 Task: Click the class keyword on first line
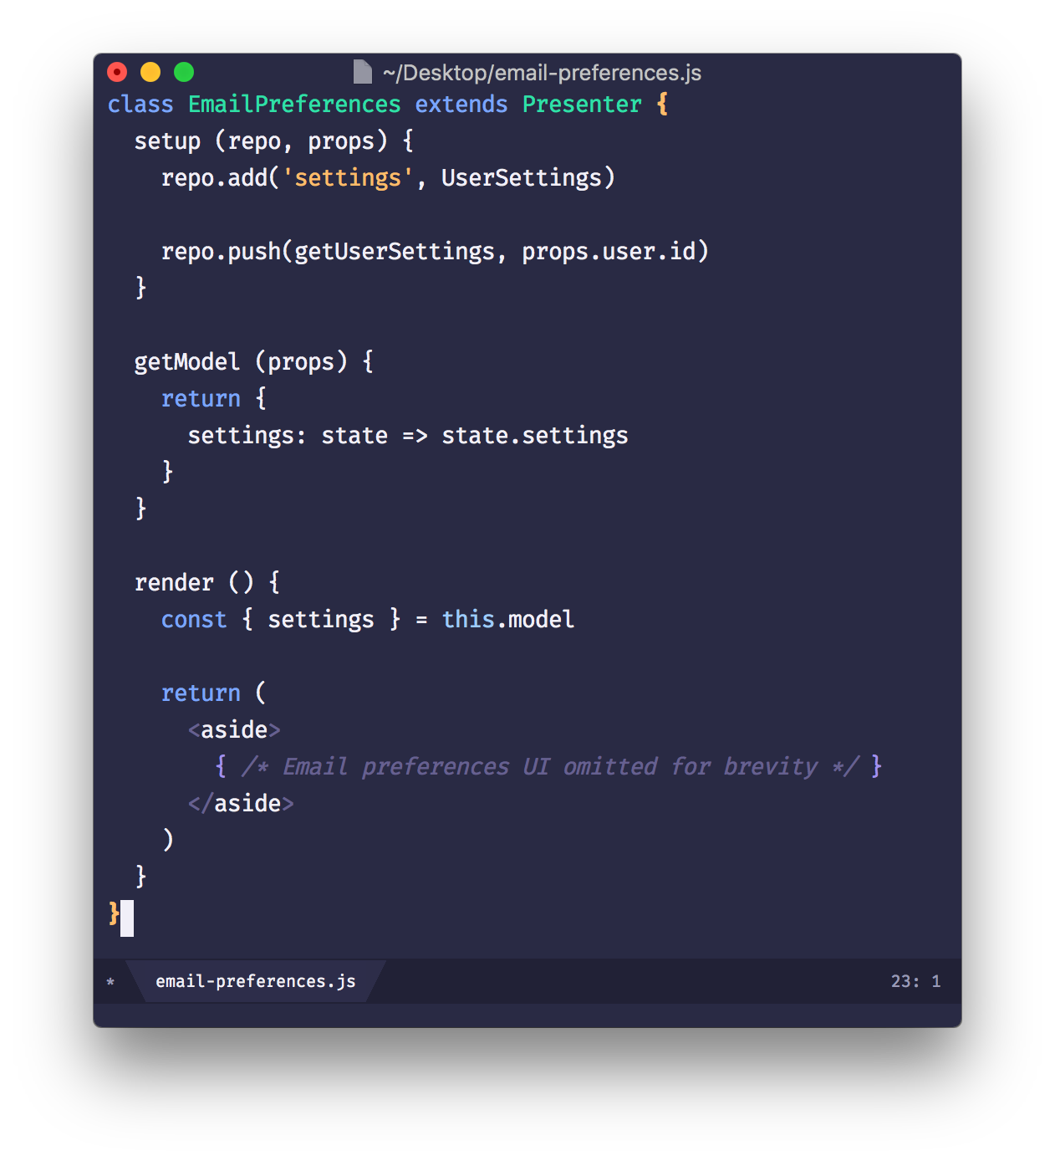(x=140, y=105)
